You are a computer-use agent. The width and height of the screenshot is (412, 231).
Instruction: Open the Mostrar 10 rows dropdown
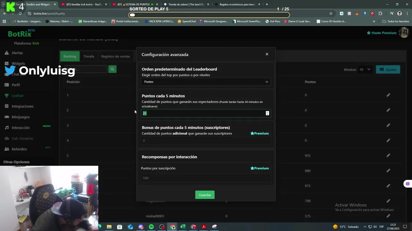(365, 69)
